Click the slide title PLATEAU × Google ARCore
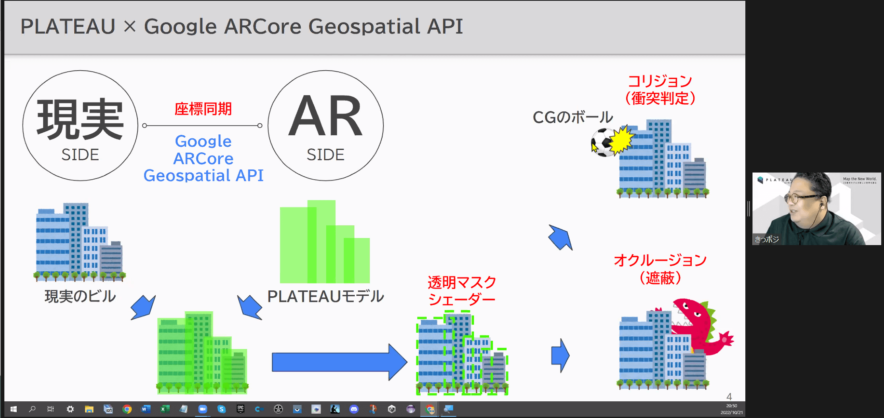Viewport: 884px width, 418px height. coord(242,27)
